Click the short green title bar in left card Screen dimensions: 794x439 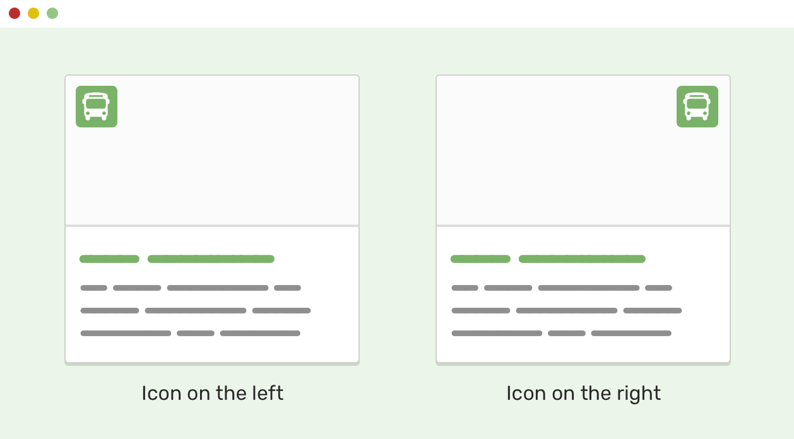109,259
